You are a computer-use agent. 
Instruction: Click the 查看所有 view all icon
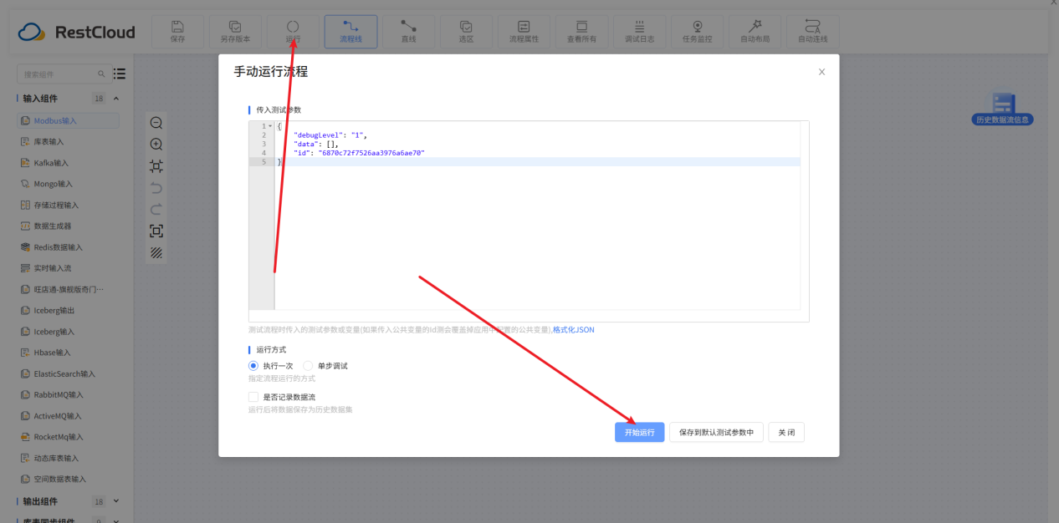tap(581, 32)
